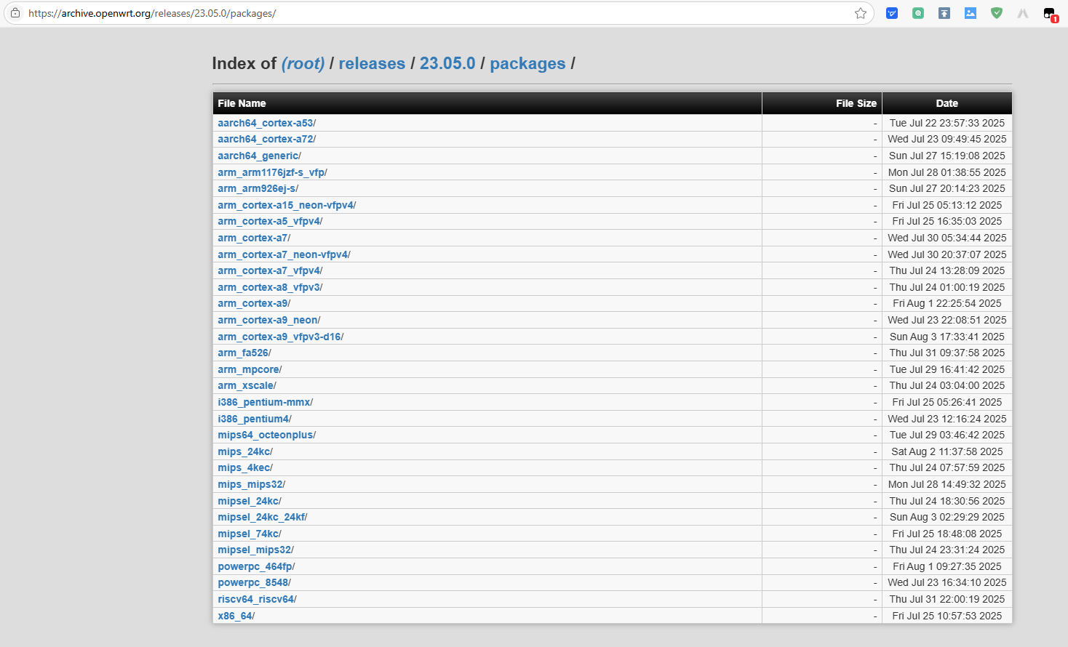1068x647 pixels.
Task: Click the grey faded A-shaped extension icon
Action: click(1023, 13)
